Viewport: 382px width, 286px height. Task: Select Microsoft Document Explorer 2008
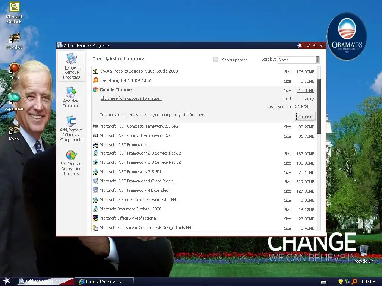pos(204,209)
